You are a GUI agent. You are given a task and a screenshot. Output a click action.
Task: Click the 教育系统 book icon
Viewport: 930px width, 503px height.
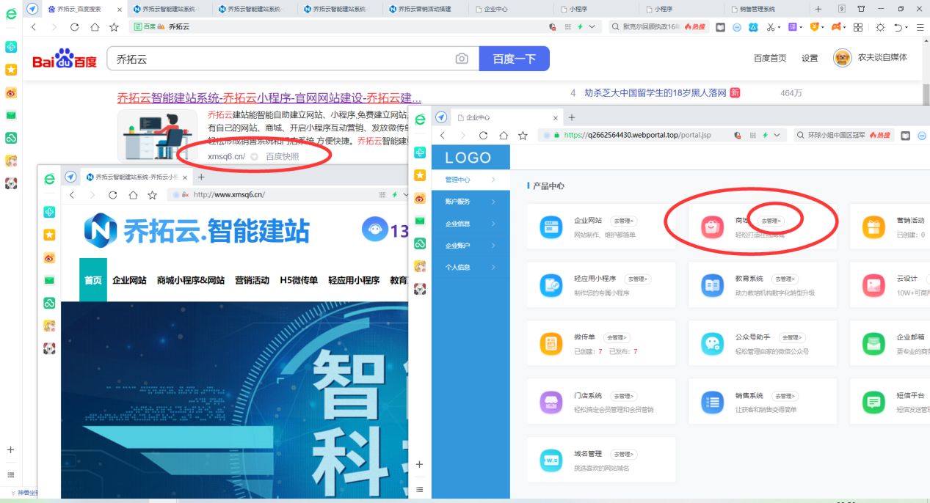711,285
